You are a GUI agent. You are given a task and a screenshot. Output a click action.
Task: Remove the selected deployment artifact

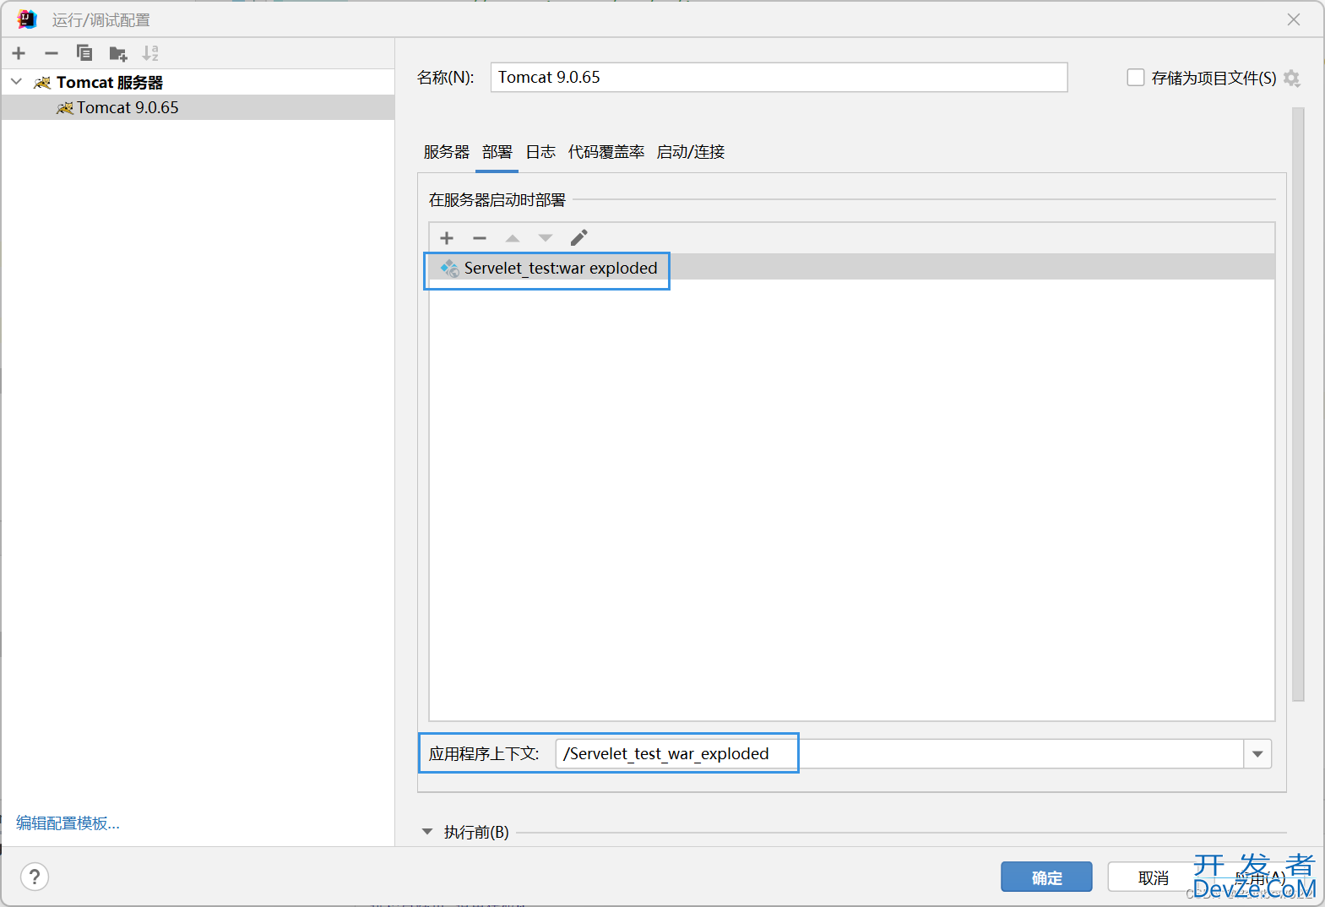(x=480, y=238)
